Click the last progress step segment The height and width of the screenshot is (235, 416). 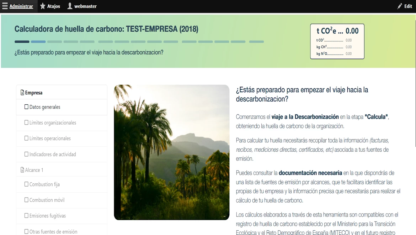point(256,42)
